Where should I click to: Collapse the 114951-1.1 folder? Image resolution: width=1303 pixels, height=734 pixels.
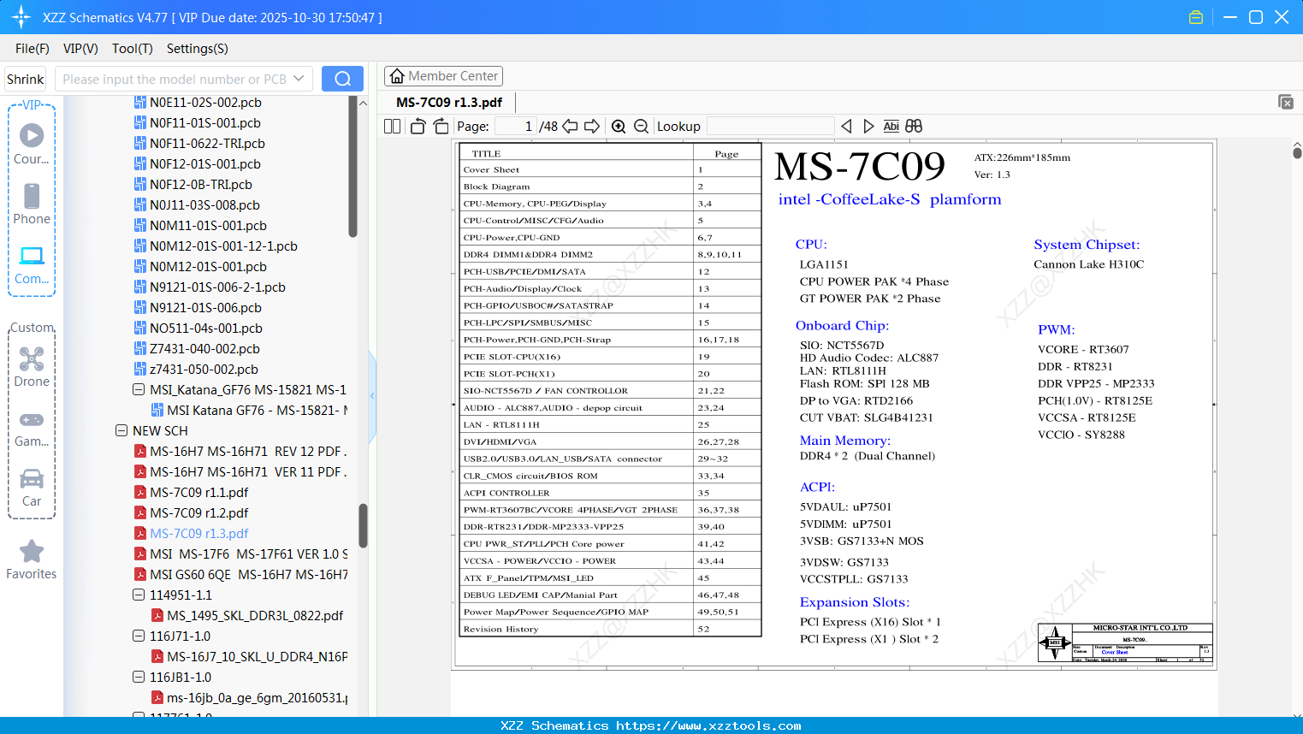click(139, 595)
